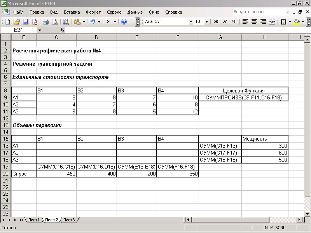The height and width of the screenshot is (233, 311).
Task: Align text right
Action: tap(263, 22)
